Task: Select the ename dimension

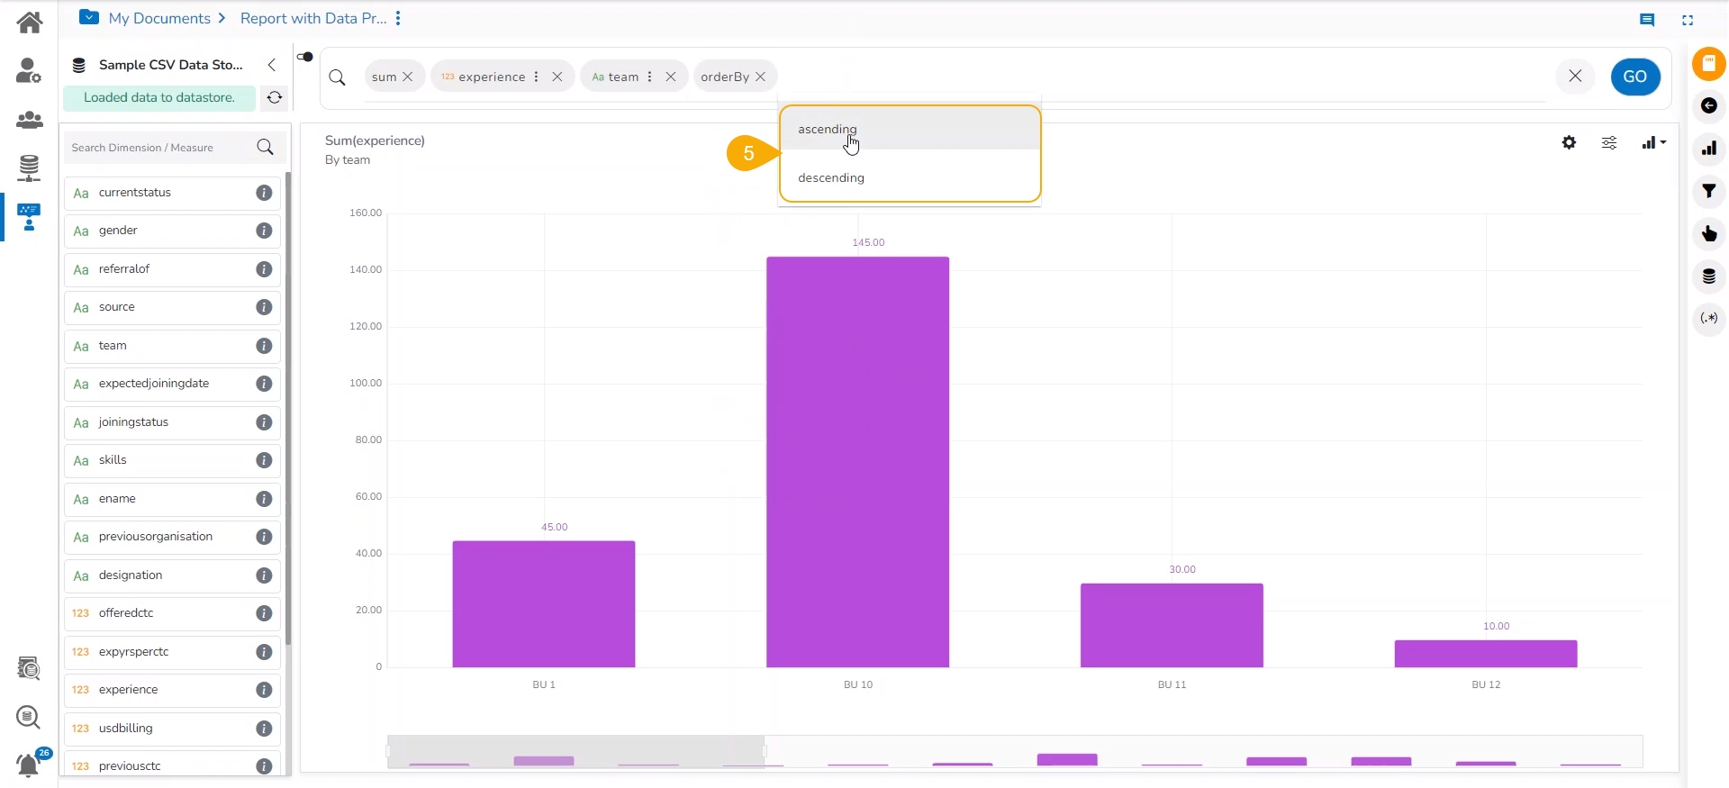Action: click(172, 499)
